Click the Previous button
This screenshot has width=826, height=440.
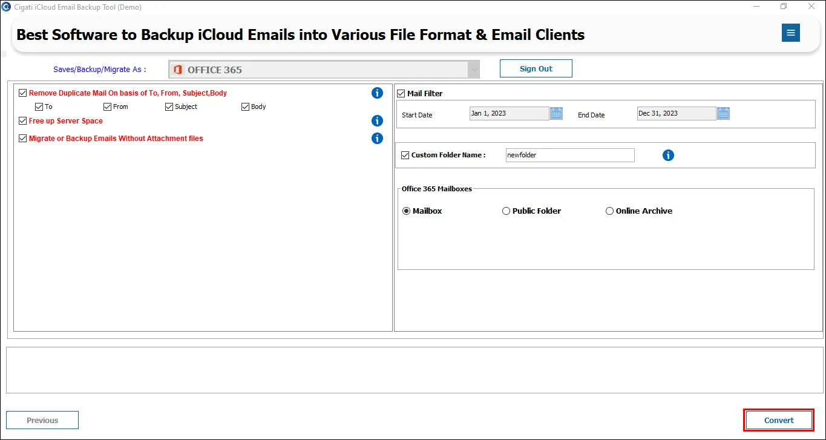point(42,421)
